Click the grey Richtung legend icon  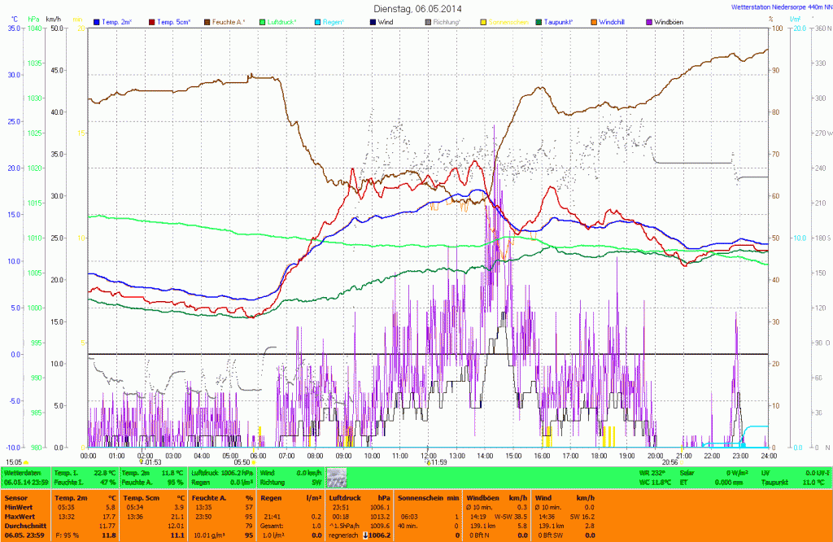click(429, 21)
